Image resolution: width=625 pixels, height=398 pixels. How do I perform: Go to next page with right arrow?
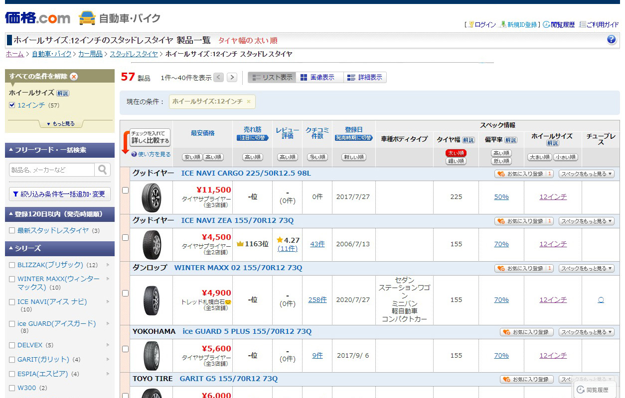click(x=232, y=77)
